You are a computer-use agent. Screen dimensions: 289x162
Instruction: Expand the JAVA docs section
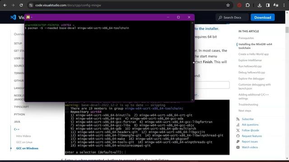(x=17, y=122)
